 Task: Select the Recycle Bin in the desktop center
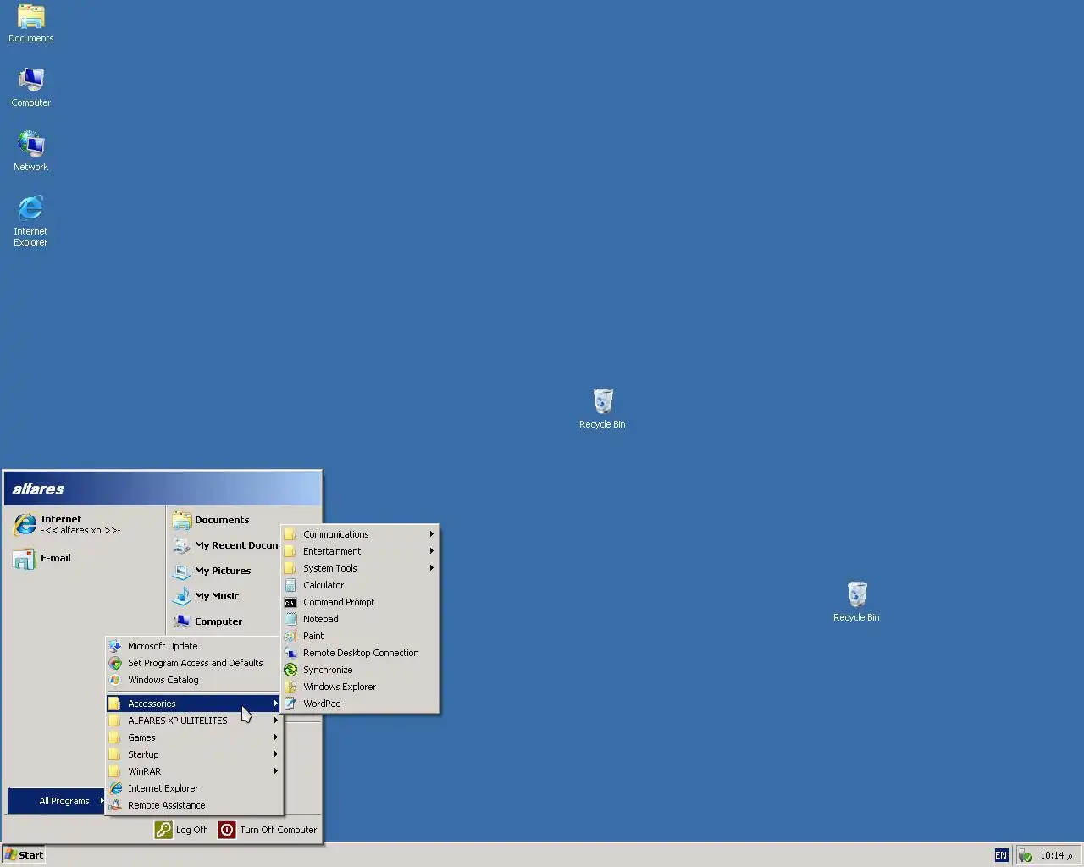coord(602,409)
